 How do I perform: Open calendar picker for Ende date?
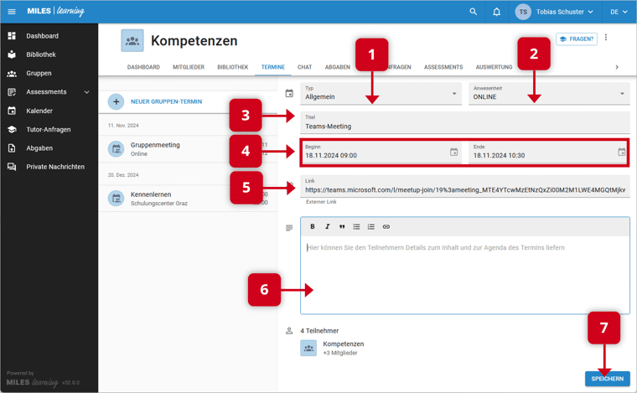pos(621,153)
